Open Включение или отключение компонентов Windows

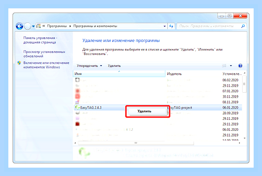coord(46,65)
